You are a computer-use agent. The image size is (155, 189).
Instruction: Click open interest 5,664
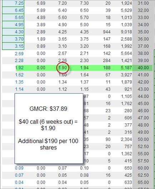126,53
